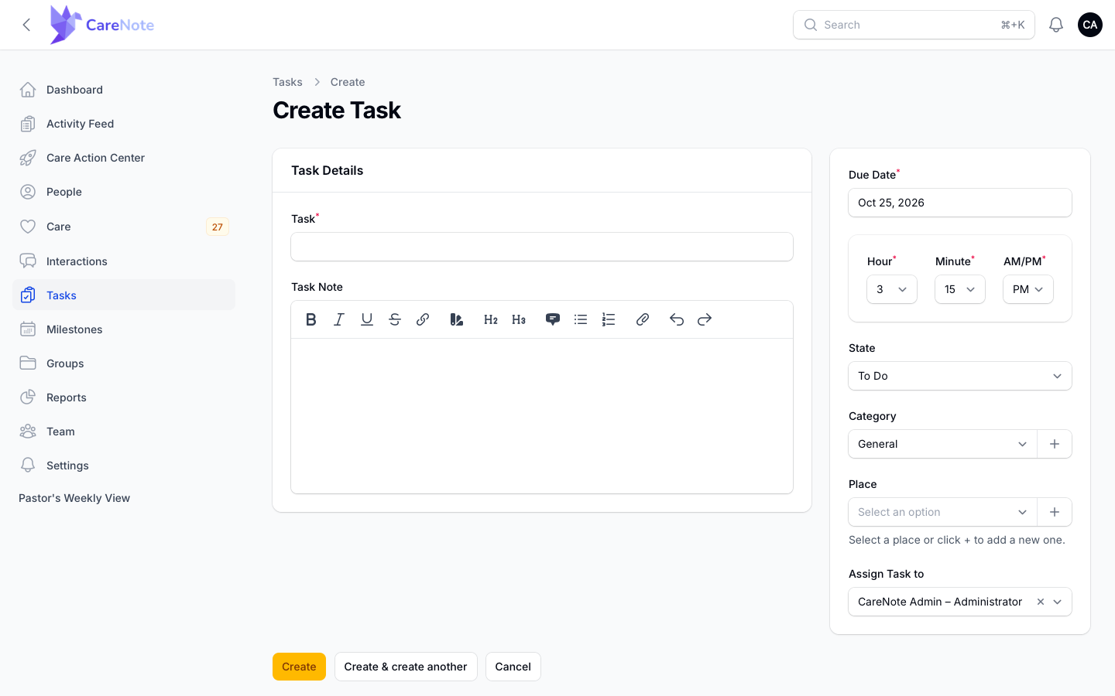
Task: Navigate to Milestones
Action: (124, 329)
